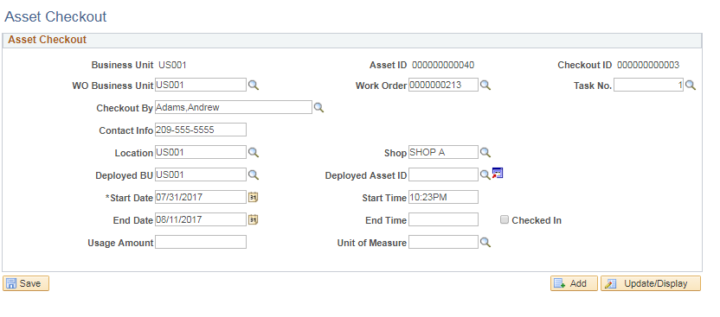Focus the Contact Info field
This screenshot has height=317, width=720.
[x=201, y=130]
